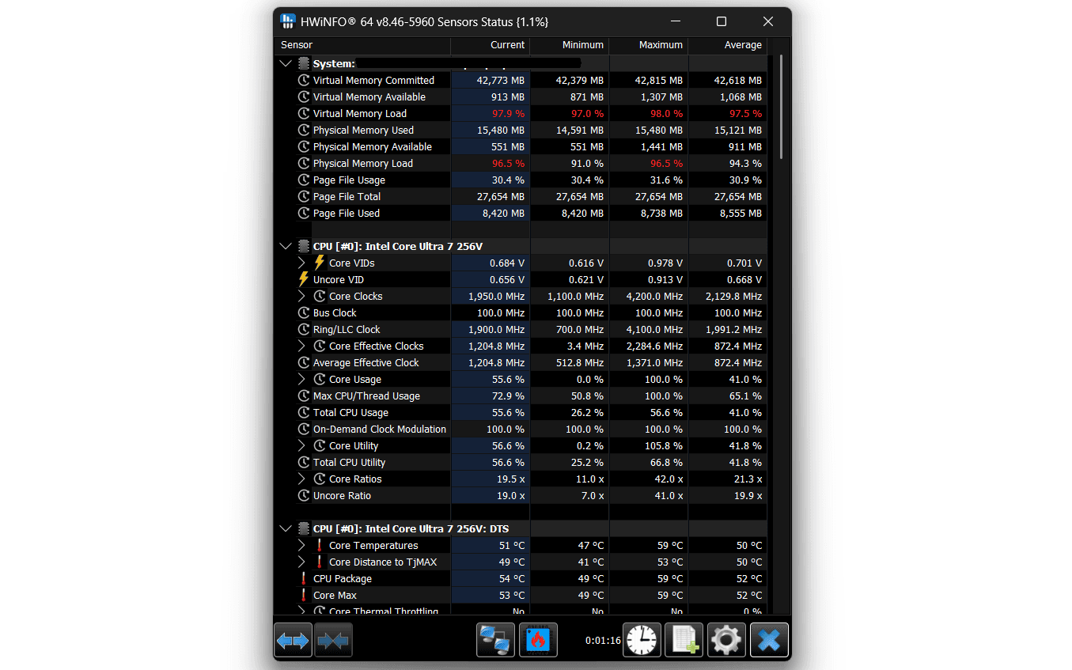This screenshot has height=670, width=1072.
Task: Select the Average Effective Clock row label
Action: 366,363
